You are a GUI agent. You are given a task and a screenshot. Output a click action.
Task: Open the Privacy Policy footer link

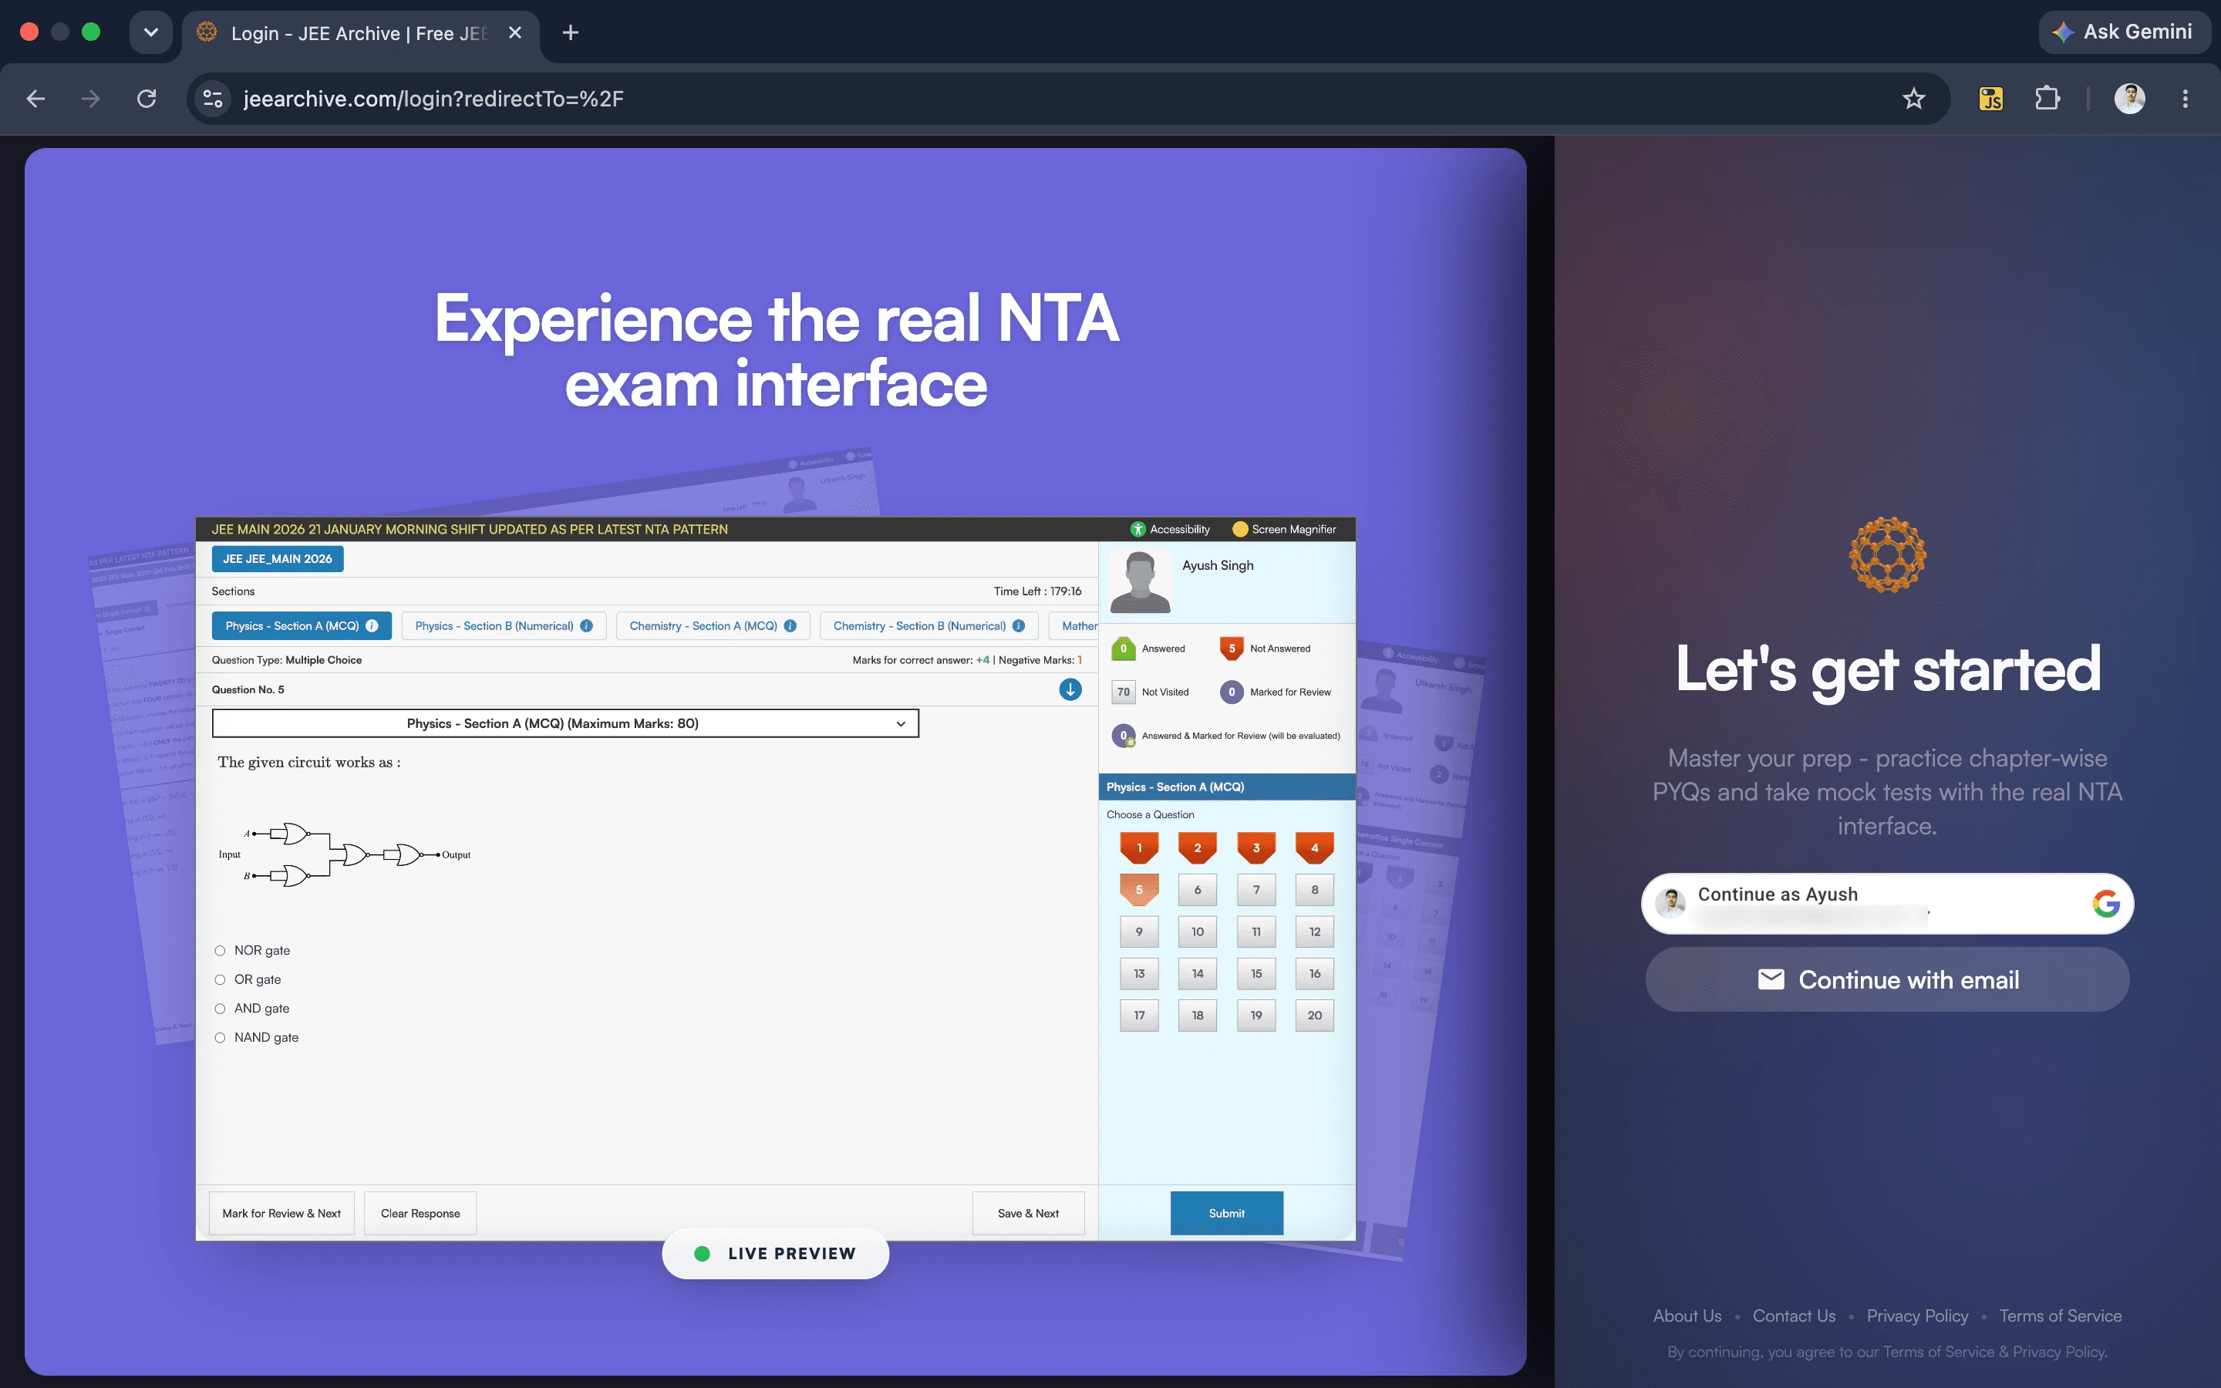coord(1917,1316)
